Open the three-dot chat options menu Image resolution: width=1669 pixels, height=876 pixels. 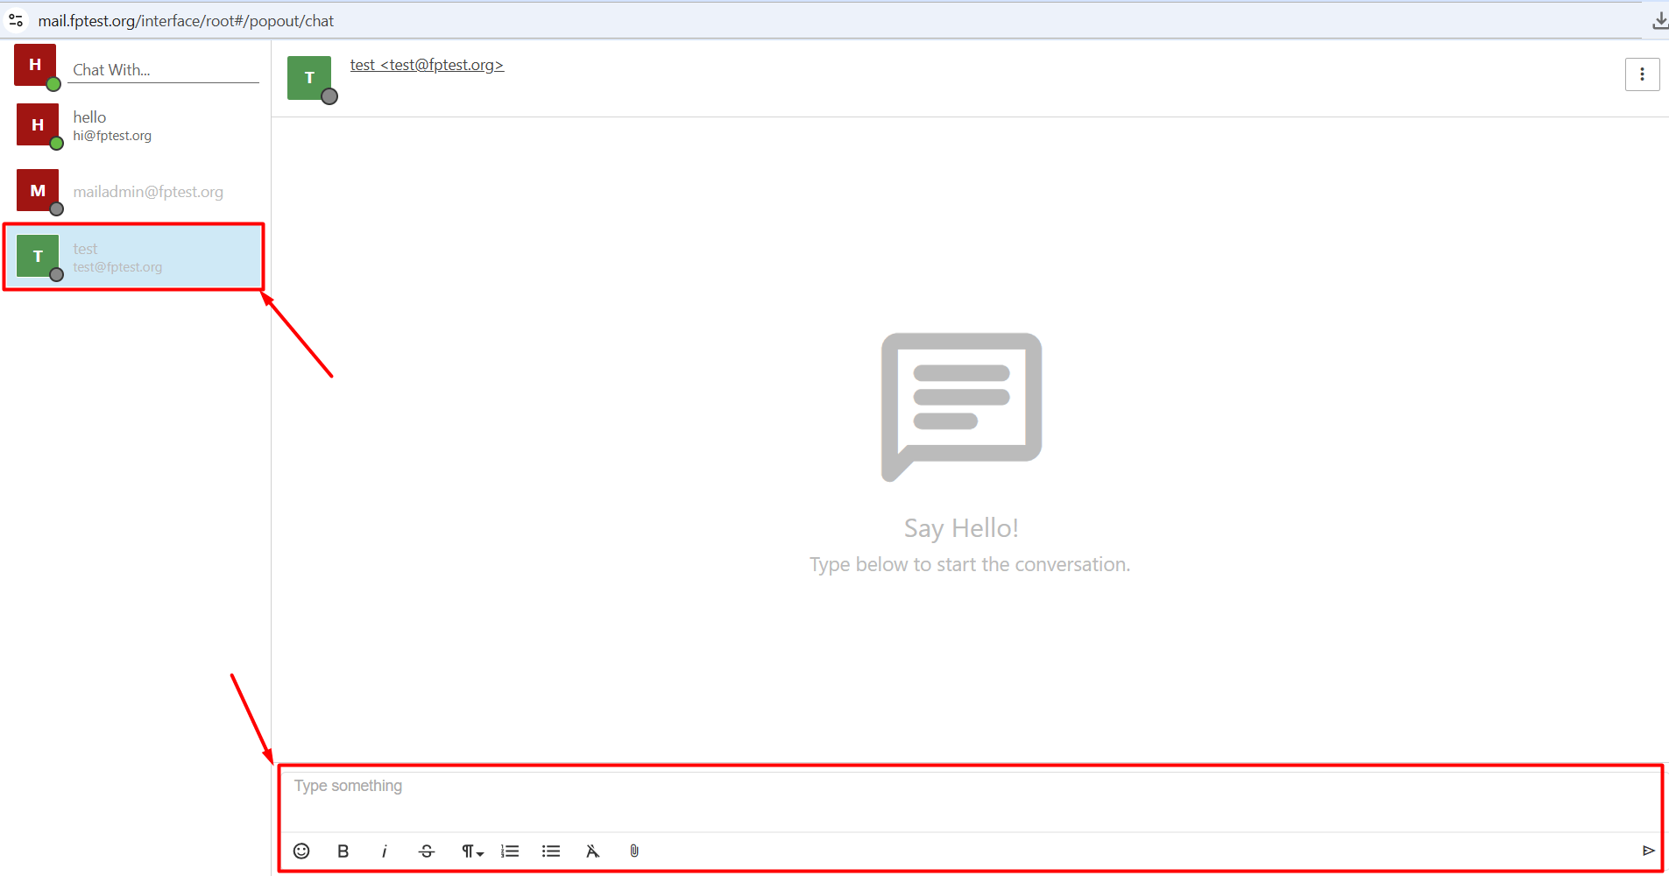[1642, 74]
